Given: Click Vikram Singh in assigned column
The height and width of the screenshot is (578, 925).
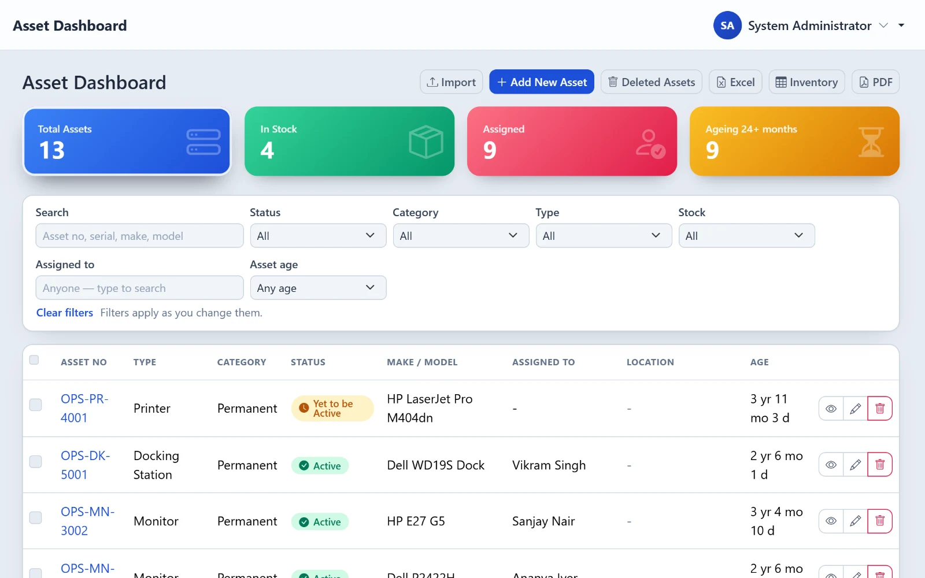Looking at the screenshot, I should pos(549,465).
